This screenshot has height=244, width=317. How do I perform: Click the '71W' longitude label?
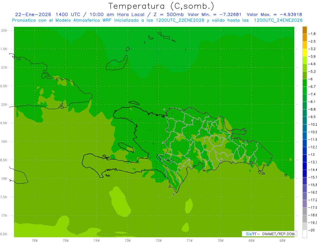pyautogui.click(x=189, y=241)
